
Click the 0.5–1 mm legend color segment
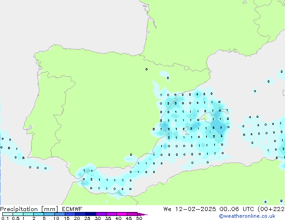[x=18, y=214]
